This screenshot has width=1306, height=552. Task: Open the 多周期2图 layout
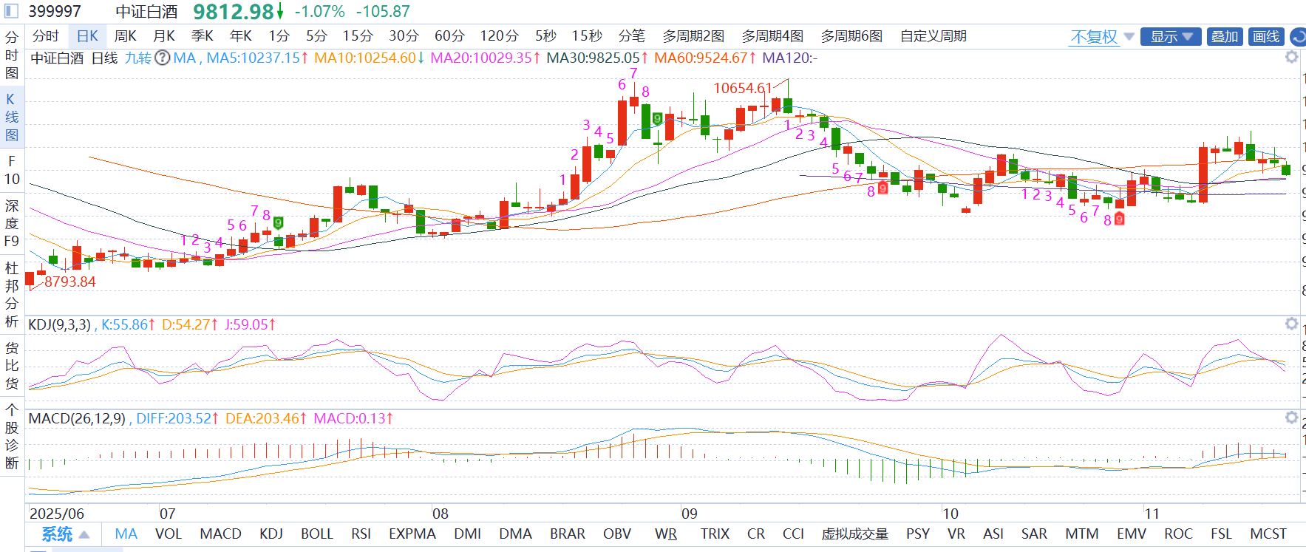tap(693, 36)
